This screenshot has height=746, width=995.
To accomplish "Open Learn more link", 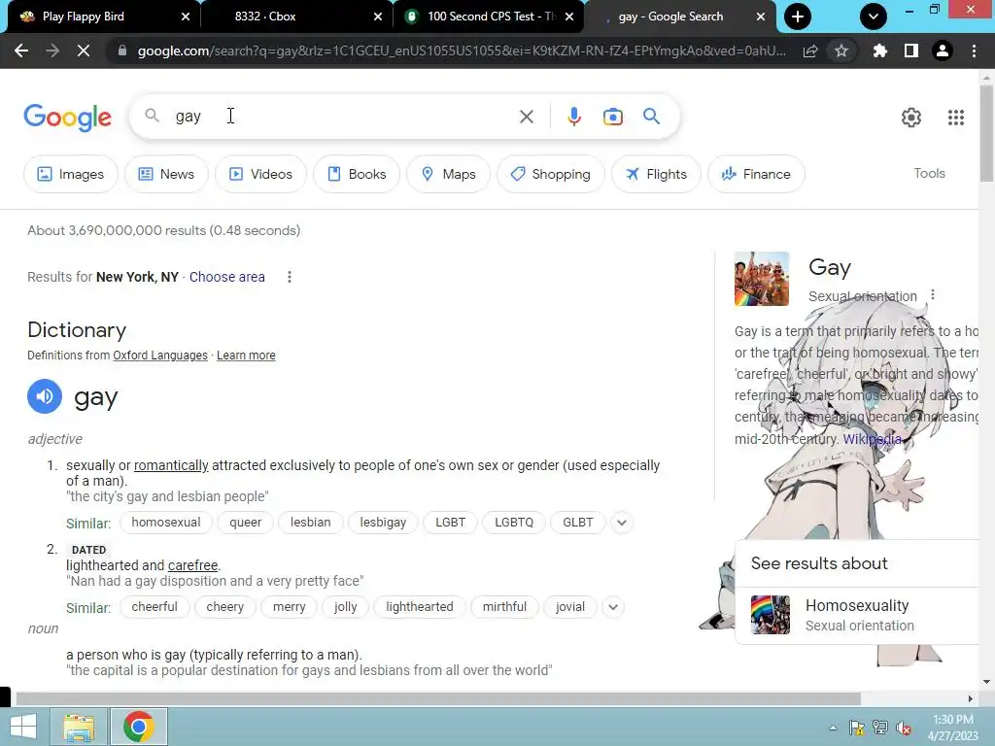I will (246, 356).
